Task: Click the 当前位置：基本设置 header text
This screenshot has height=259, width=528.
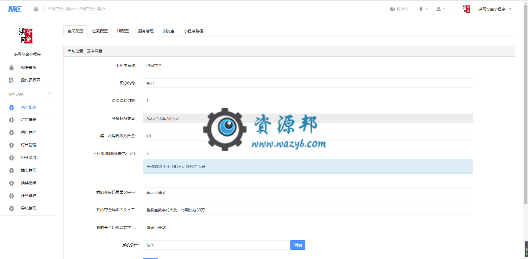Action: pos(85,51)
